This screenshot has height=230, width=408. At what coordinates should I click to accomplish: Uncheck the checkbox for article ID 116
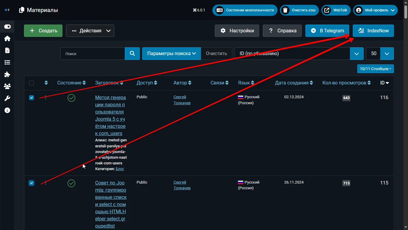click(31, 98)
